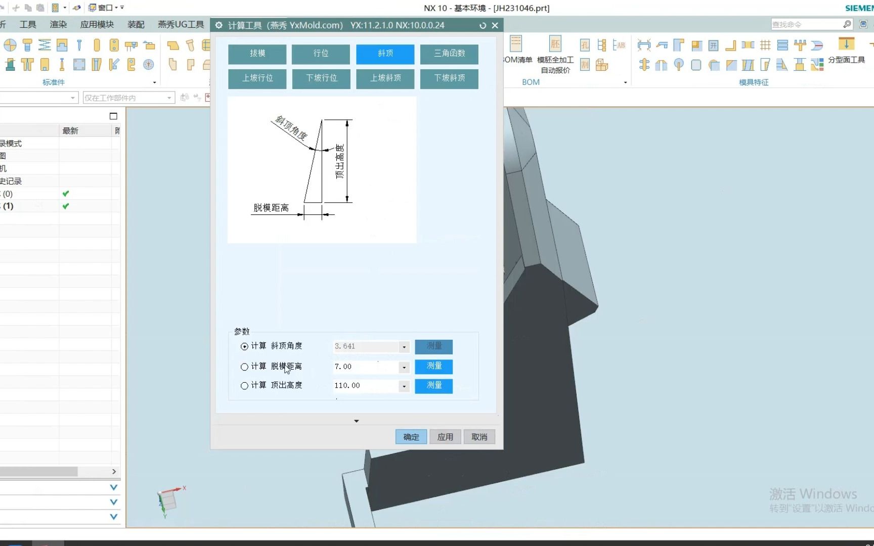Select the locating ring icon in 标准件 group
This screenshot has width=874, height=546.
[x=10, y=44]
